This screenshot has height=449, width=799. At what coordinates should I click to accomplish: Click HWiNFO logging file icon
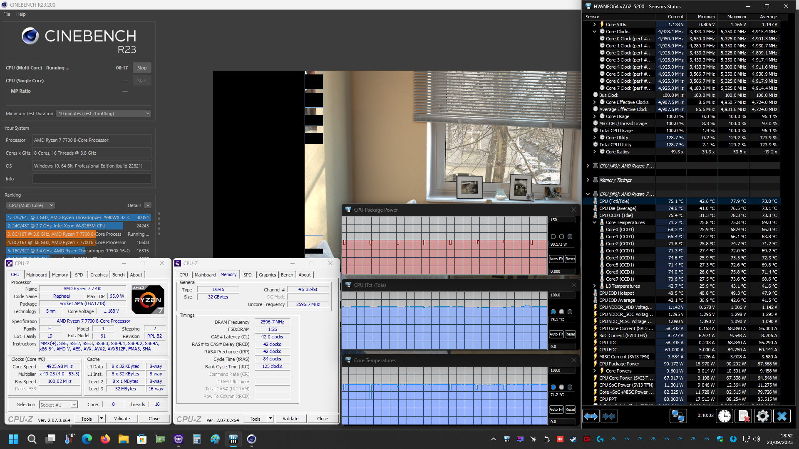(744, 416)
